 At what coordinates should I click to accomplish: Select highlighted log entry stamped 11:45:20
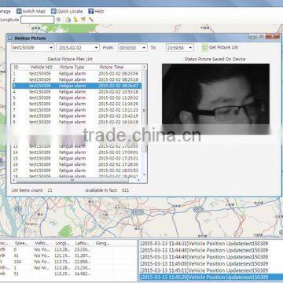point(211,277)
